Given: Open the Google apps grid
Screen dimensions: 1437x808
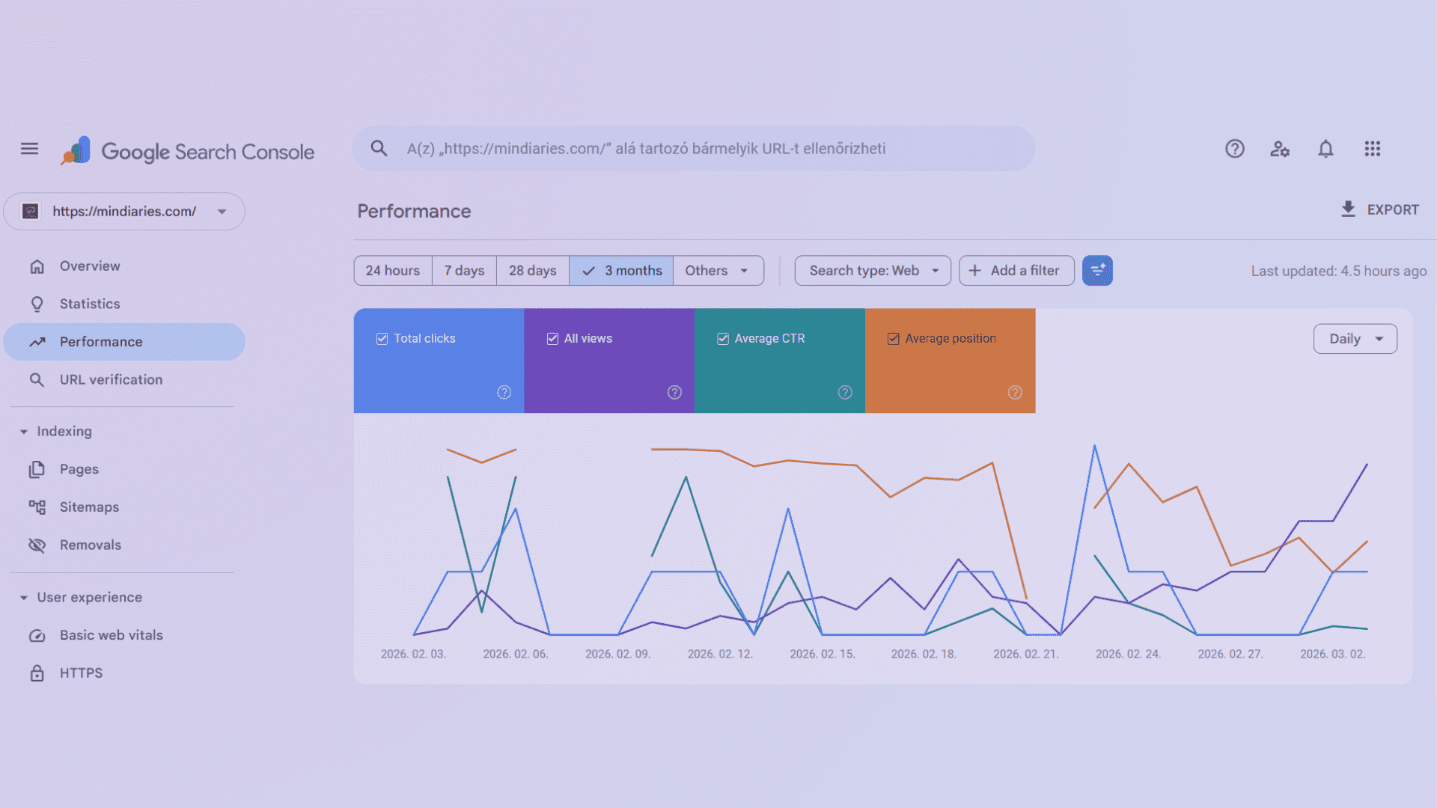Looking at the screenshot, I should coord(1372,149).
